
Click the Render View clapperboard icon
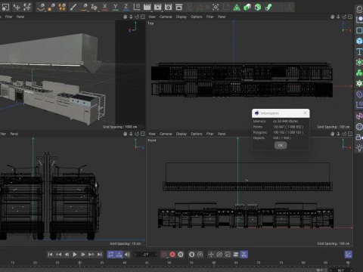[x=147, y=7]
